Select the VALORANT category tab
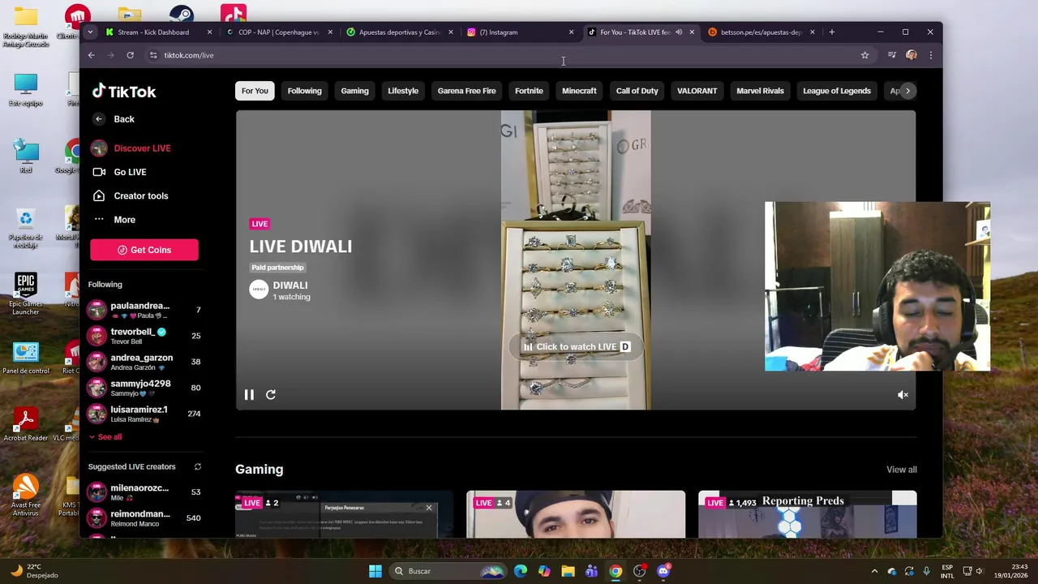Image resolution: width=1038 pixels, height=584 pixels. 697,91
